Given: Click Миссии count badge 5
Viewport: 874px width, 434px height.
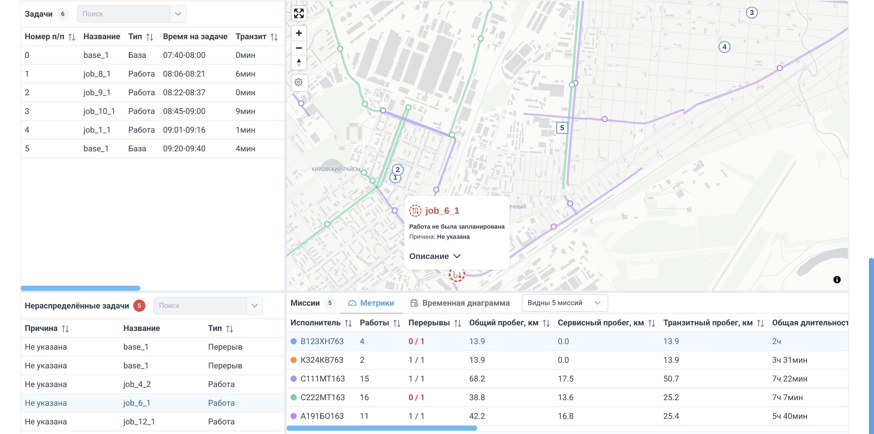Looking at the screenshot, I should [330, 303].
